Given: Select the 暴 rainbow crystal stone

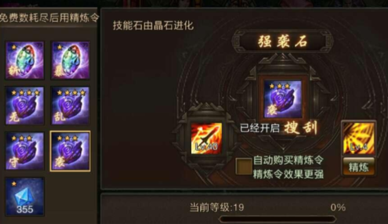Looking at the screenshot, I should [70, 61].
